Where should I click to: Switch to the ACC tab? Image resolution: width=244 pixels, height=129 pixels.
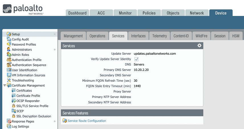click(101, 13)
